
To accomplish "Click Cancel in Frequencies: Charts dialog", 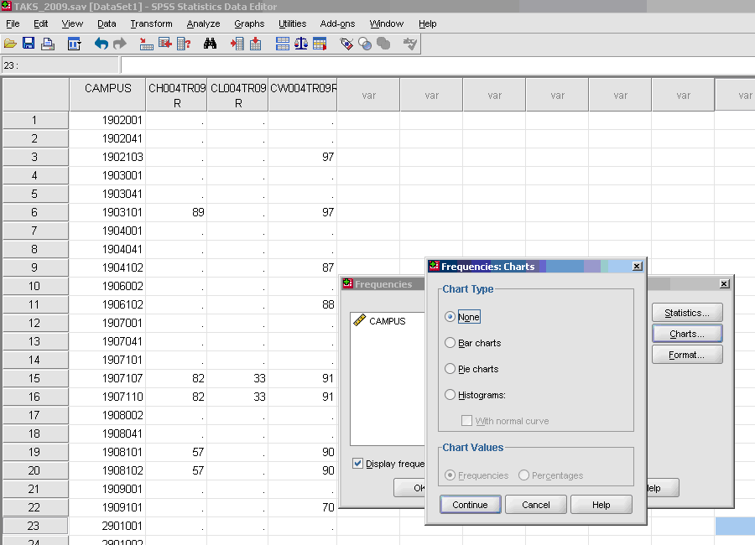I will pyautogui.click(x=535, y=505).
